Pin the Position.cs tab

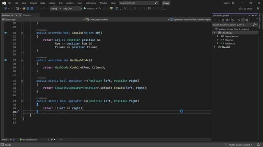(16, 16)
